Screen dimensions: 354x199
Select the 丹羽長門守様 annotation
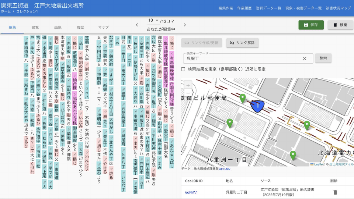click(x=172, y=94)
